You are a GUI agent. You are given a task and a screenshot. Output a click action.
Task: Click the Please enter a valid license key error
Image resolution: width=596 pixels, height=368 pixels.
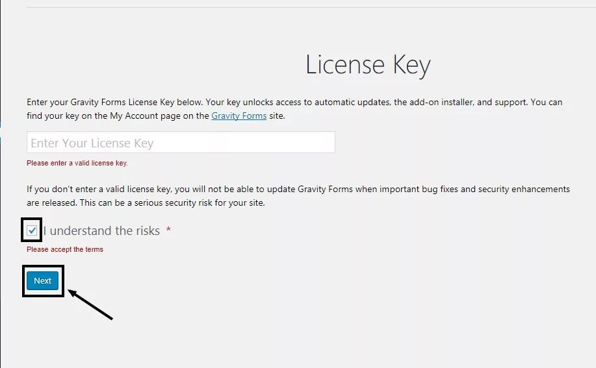[77, 163]
